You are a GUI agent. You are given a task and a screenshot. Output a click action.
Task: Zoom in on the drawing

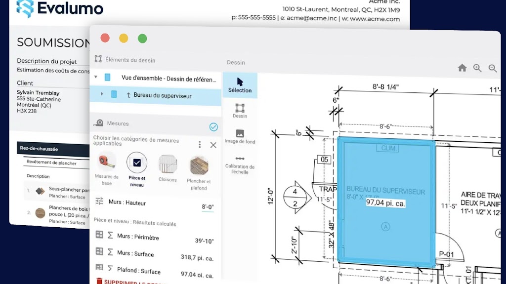(x=477, y=68)
